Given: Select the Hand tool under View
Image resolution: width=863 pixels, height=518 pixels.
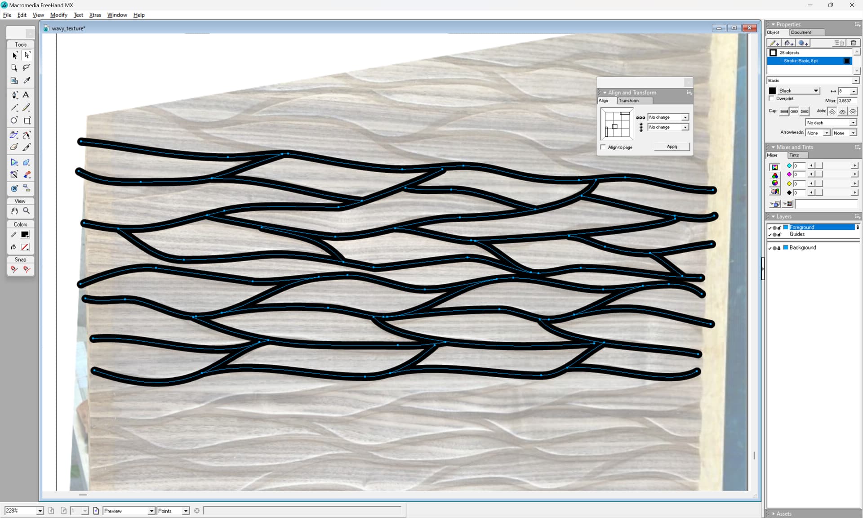Looking at the screenshot, I should tap(14, 210).
